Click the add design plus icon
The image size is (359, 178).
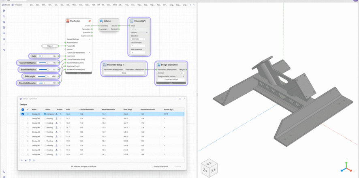(x=22, y=160)
